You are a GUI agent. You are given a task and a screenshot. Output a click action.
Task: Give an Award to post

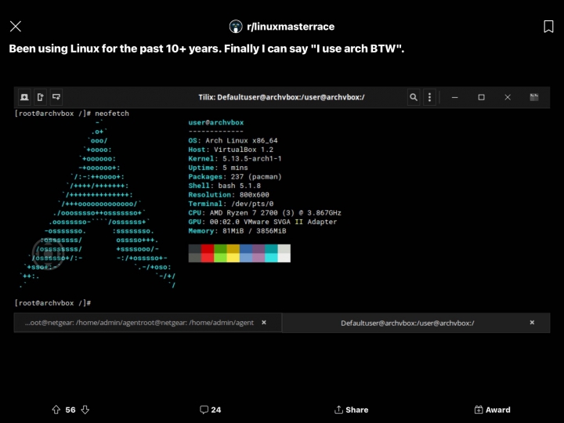click(492, 410)
